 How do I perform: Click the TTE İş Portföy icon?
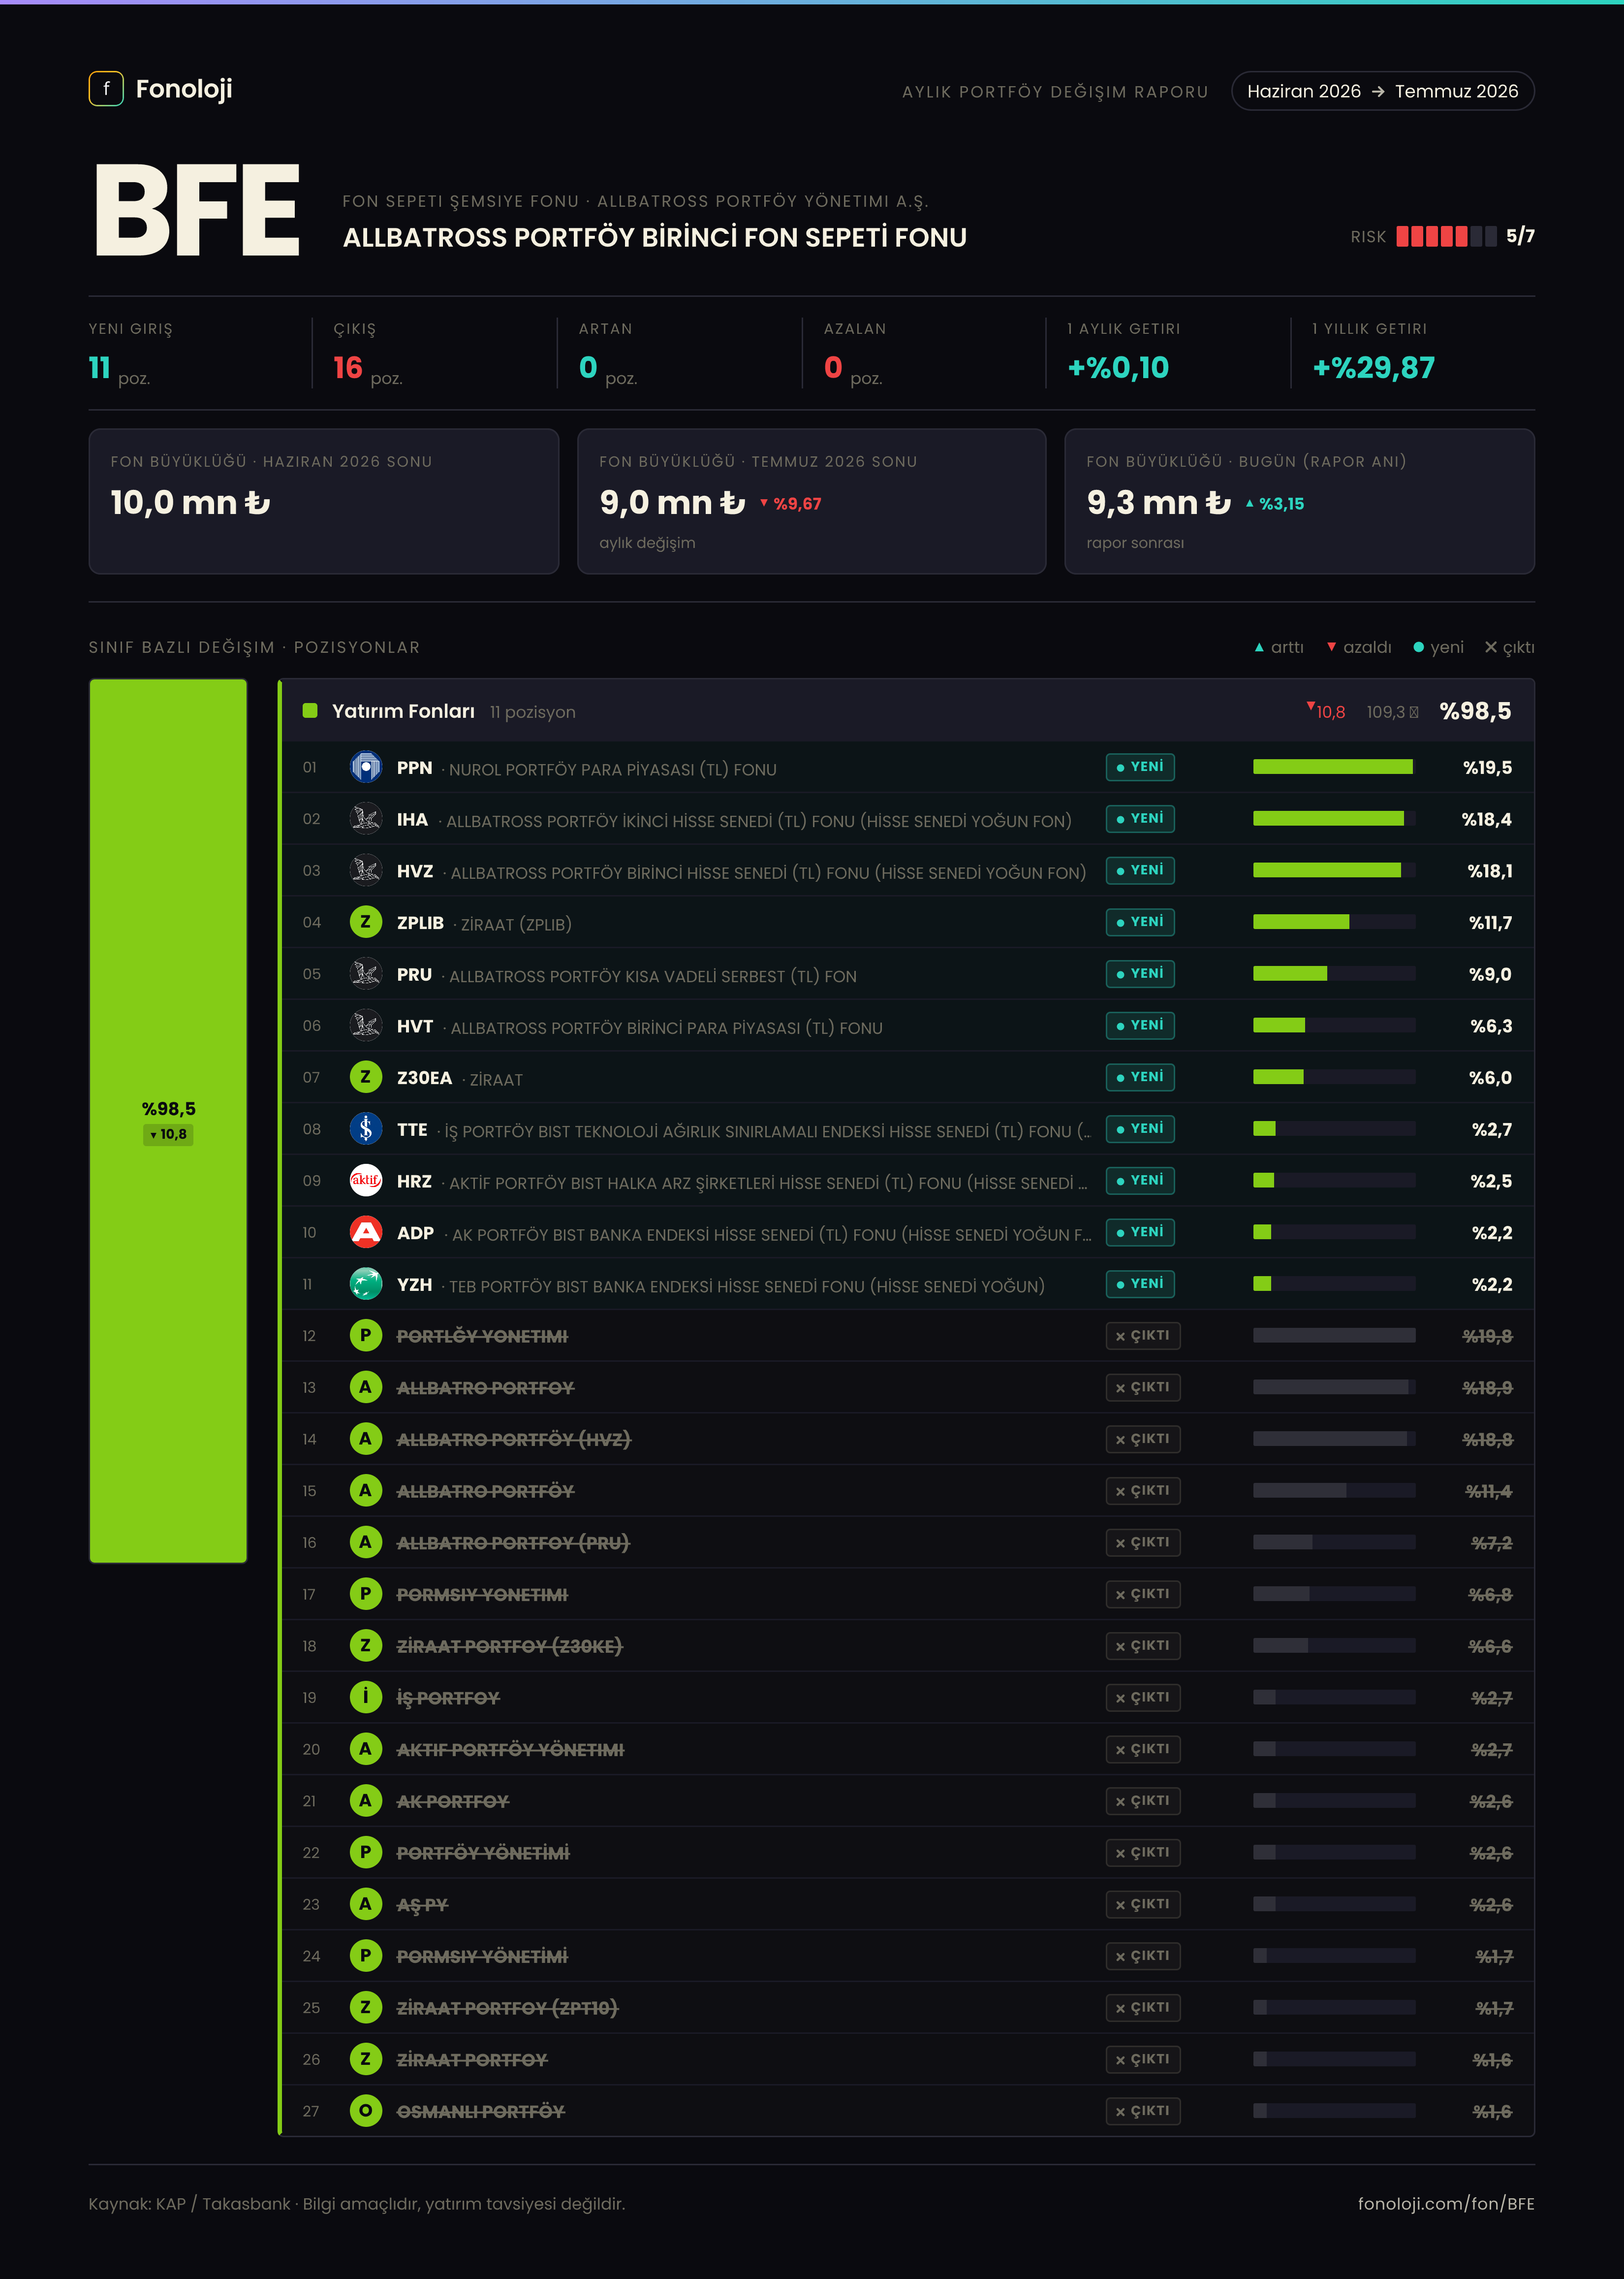click(366, 1129)
